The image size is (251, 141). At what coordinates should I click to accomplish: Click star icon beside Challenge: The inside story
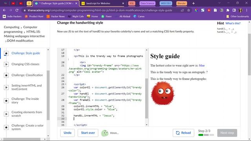[6, 101]
